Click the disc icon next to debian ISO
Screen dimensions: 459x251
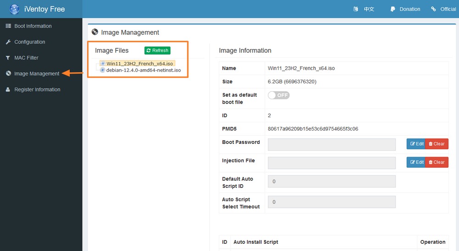pos(102,71)
